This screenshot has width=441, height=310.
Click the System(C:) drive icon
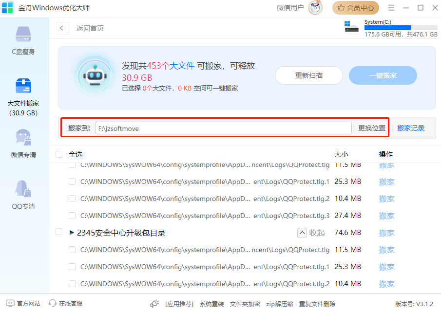point(351,27)
